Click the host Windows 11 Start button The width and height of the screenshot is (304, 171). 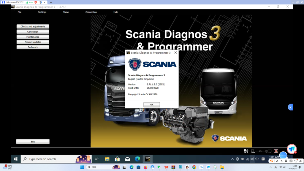82,167
